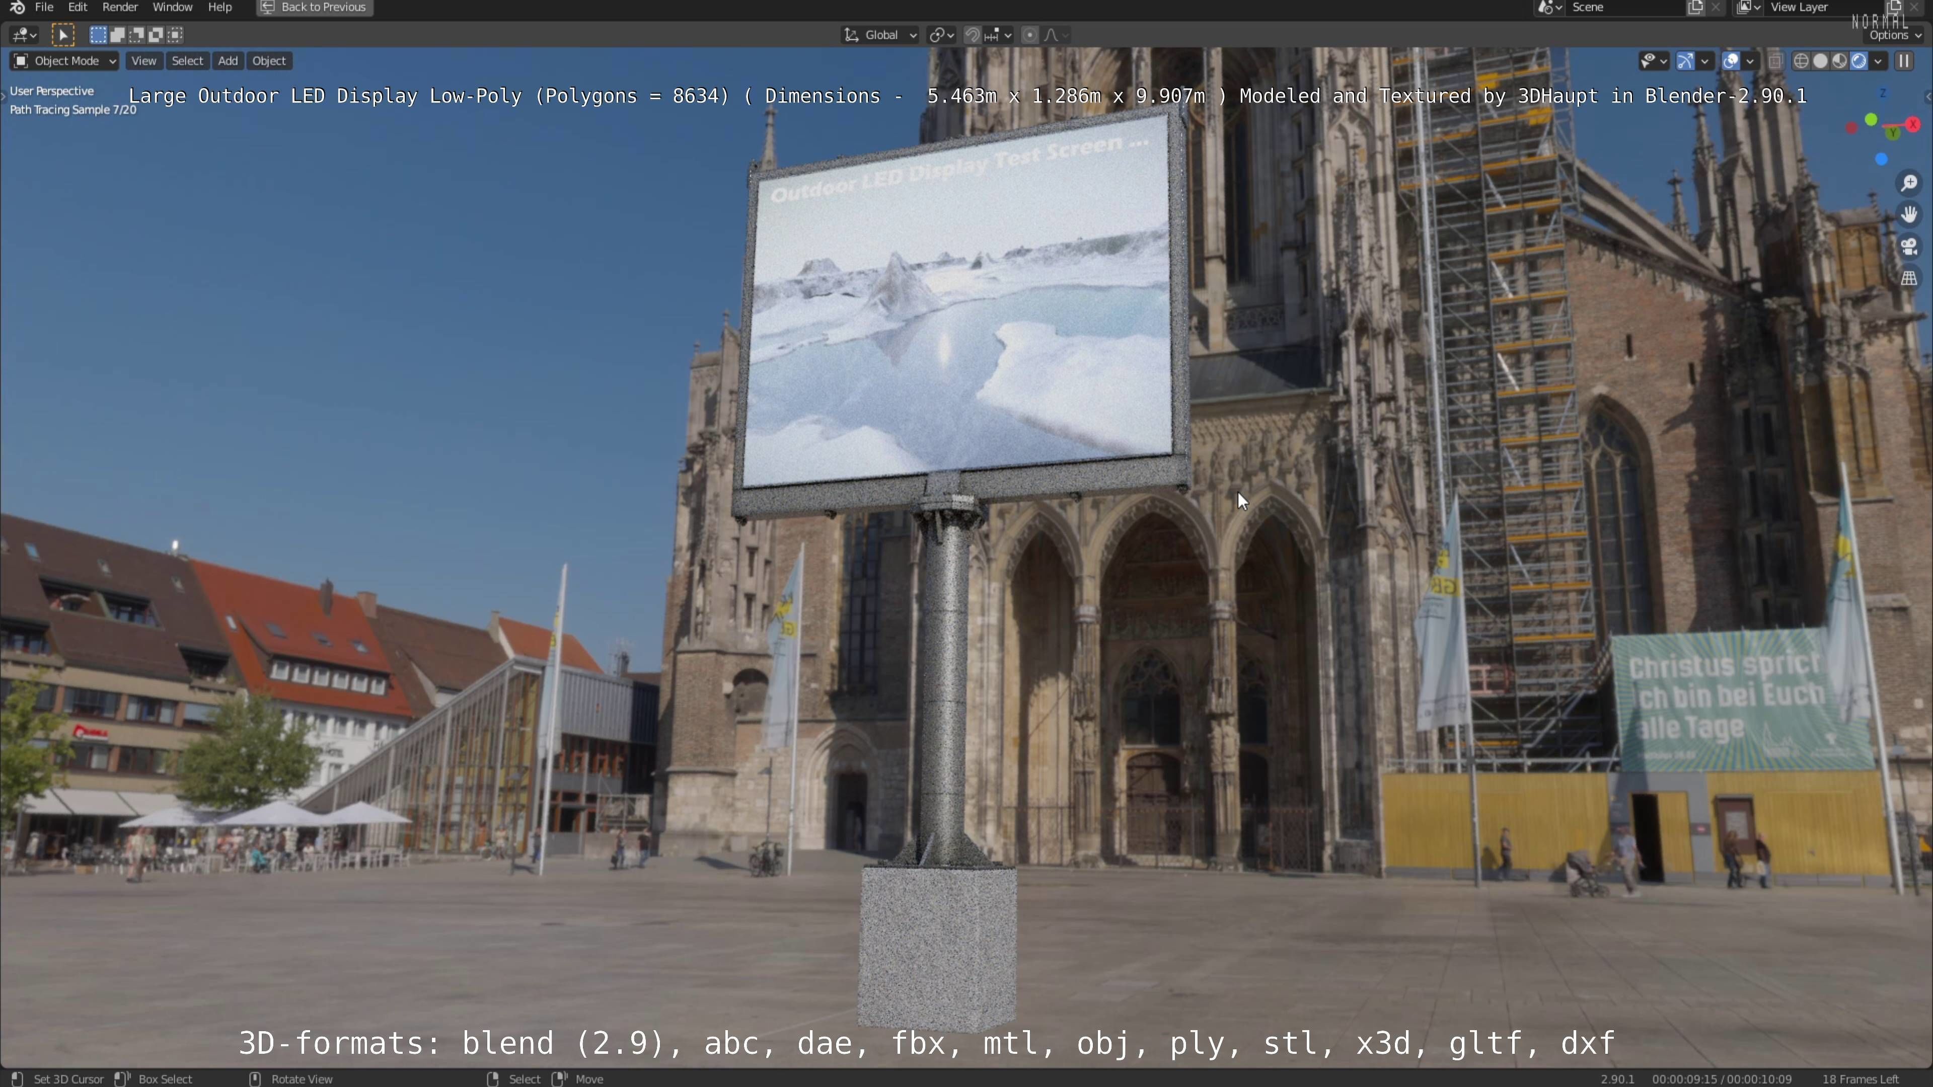Toggle the camera view icon
Screen dimensions: 1933x1087
[1909, 246]
